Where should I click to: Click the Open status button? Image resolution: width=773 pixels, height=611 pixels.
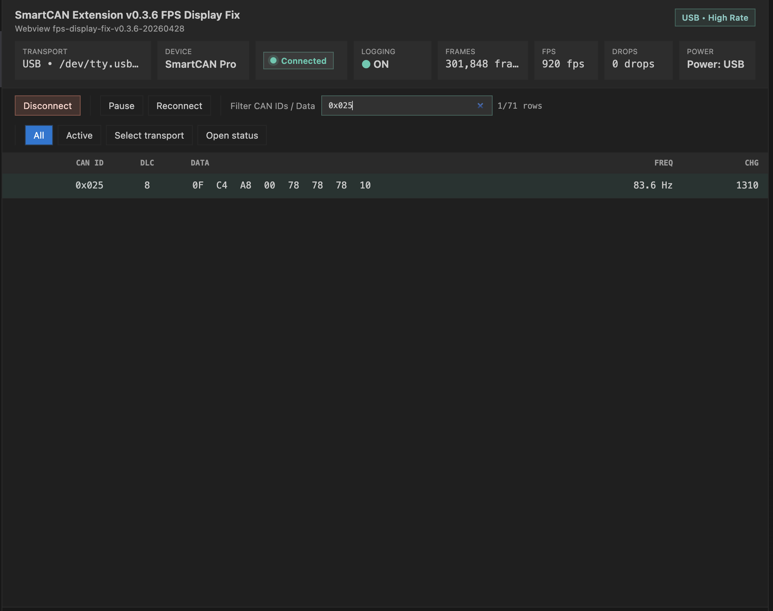point(232,136)
